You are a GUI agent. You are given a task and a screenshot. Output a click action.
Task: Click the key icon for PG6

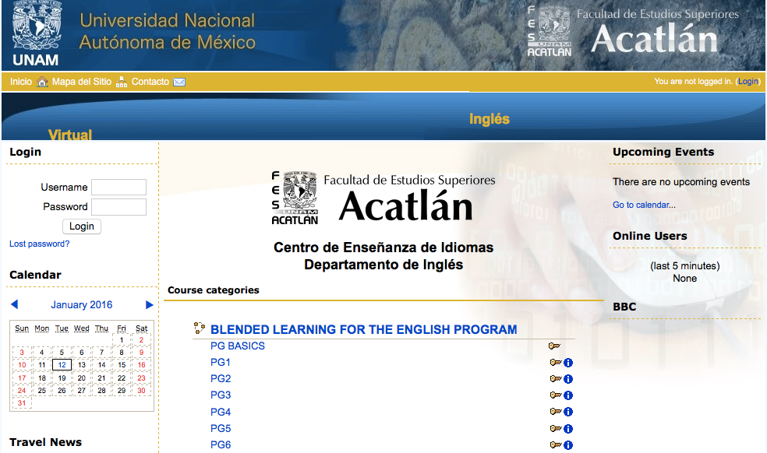(556, 444)
